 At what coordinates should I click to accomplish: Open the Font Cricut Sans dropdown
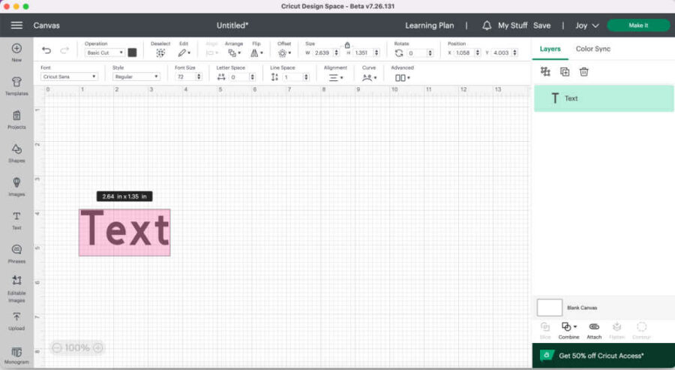[x=69, y=77]
